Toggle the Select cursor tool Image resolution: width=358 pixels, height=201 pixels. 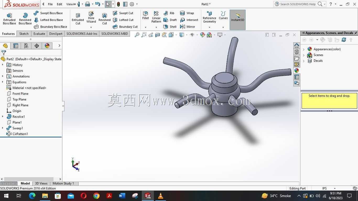(x=108, y=4)
